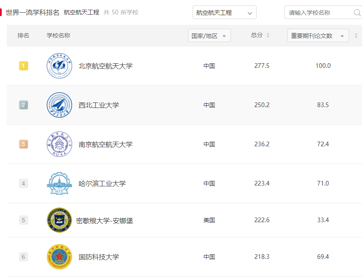This screenshot has height=277, width=362.
Task: Open 哈尔滨工业大学 link
Action: click(102, 183)
